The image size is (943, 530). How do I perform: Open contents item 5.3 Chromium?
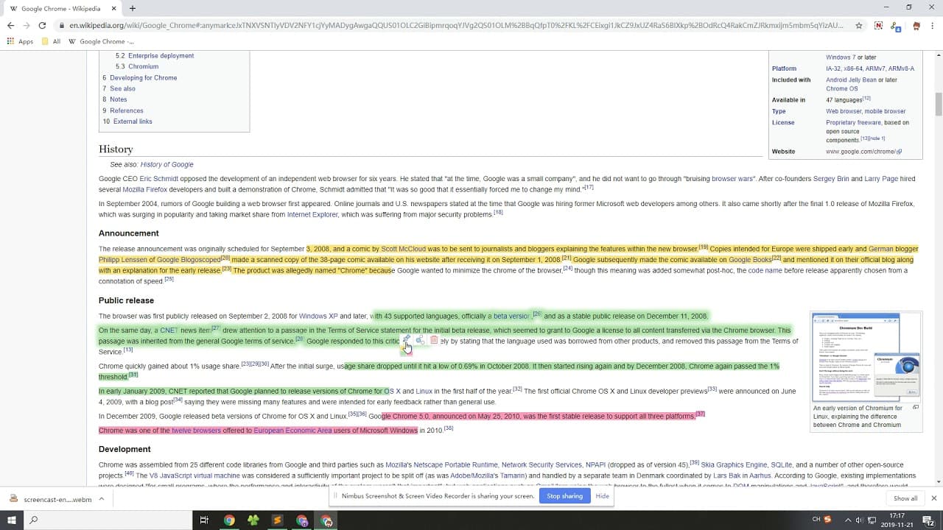(137, 66)
